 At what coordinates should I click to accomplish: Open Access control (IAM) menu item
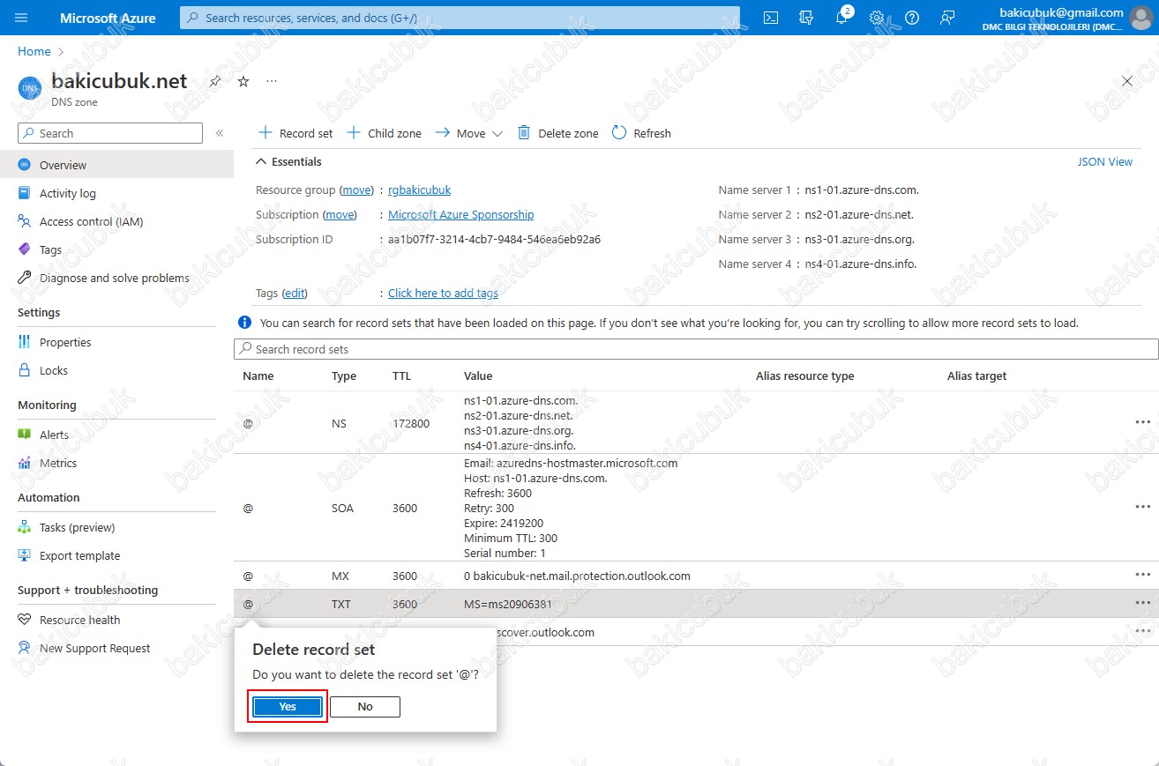(91, 221)
